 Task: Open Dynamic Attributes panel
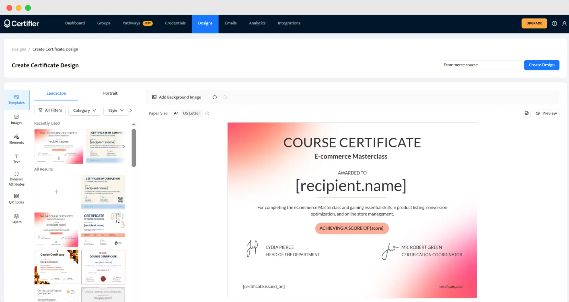tap(17, 179)
